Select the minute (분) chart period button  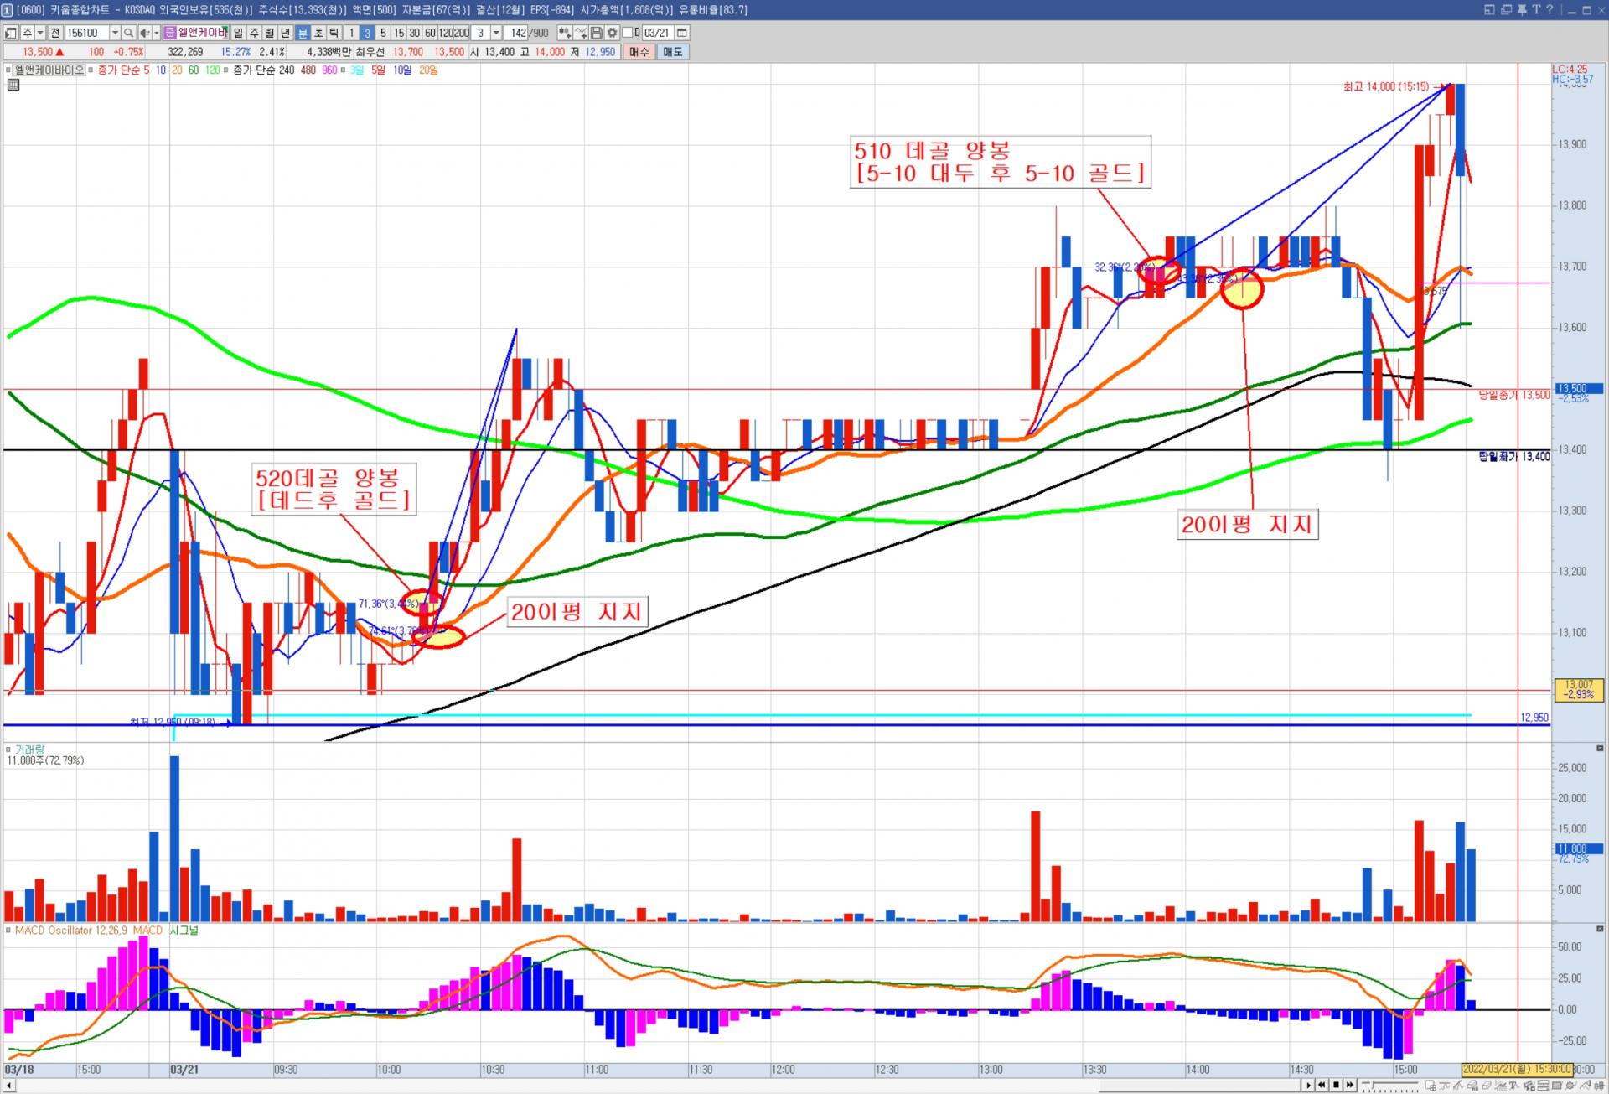(x=303, y=33)
